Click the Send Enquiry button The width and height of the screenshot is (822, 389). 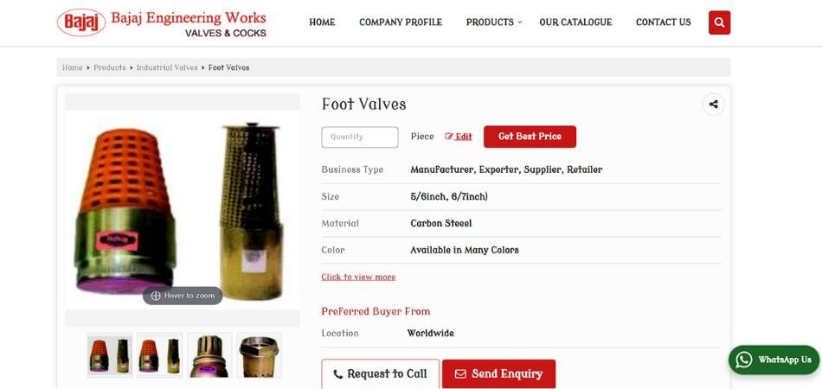(x=498, y=373)
